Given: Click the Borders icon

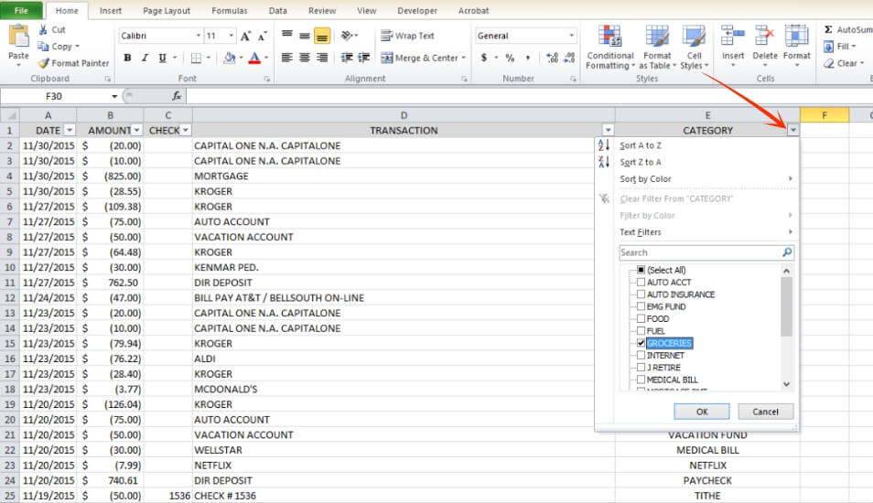Looking at the screenshot, I should point(196,58).
